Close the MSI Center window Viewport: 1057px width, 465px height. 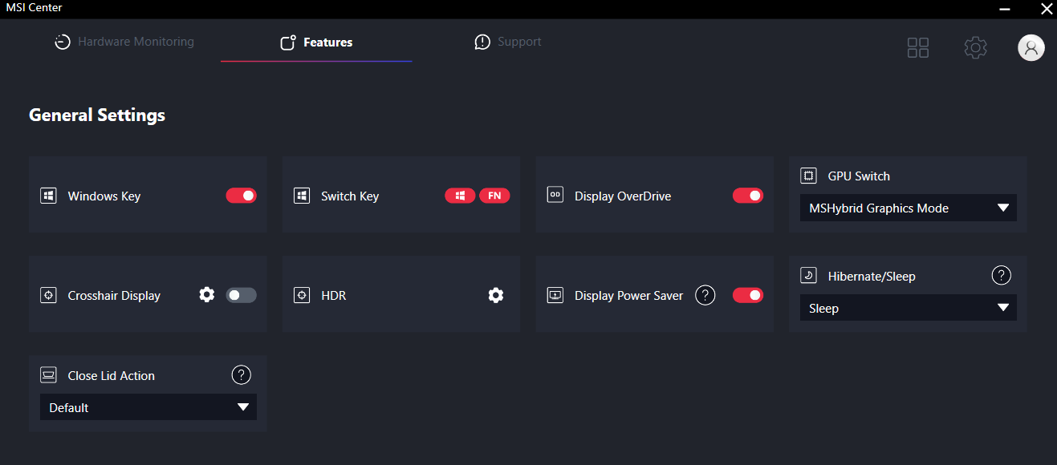pyautogui.click(x=1045, y=9)
